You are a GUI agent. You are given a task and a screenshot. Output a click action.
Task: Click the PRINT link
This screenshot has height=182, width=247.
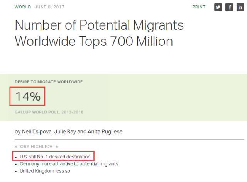click(x=199, y=7)
